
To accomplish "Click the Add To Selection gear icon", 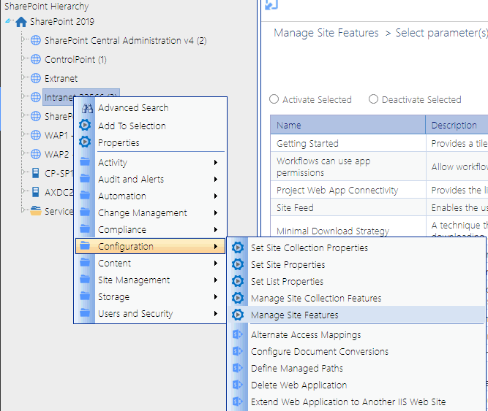I will (86, 126).
